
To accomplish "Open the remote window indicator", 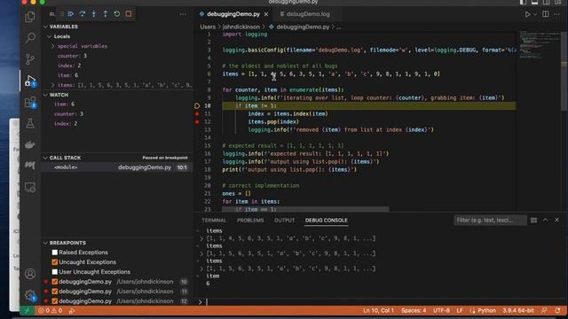I will click(28, 310).
